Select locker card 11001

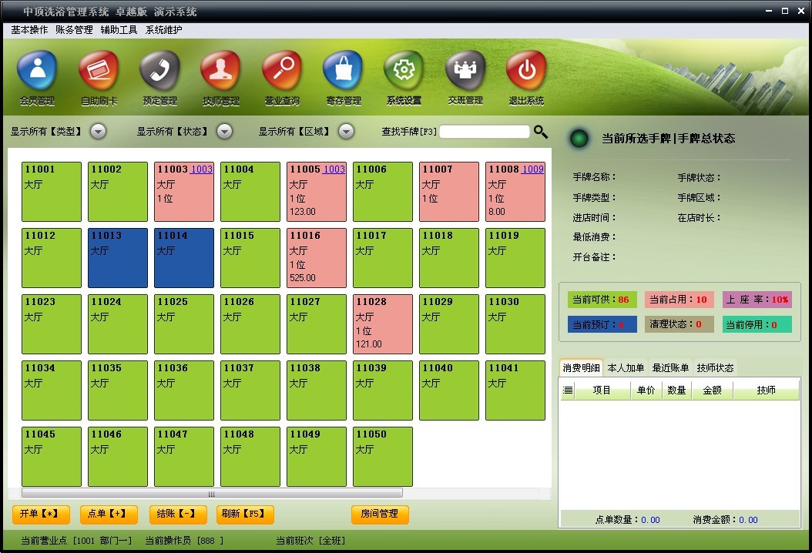click(x=52, y=192)
